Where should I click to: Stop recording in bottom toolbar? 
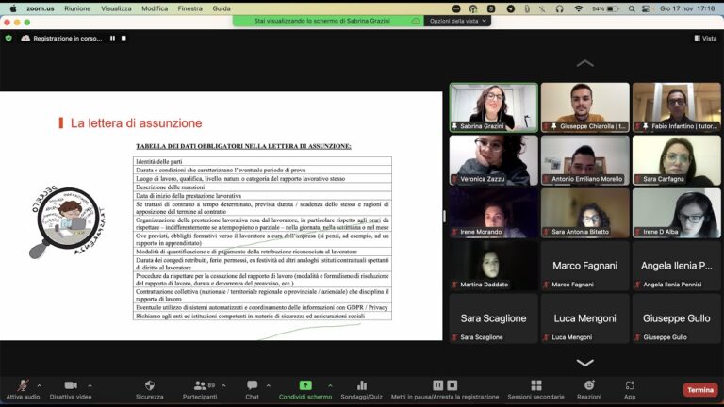[x=452, y=384]
